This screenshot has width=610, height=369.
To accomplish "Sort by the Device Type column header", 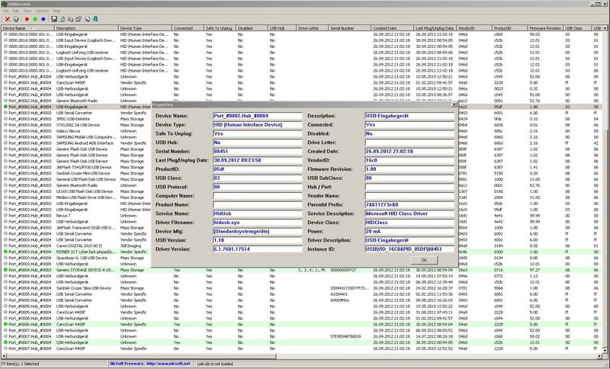I will 145,28.
